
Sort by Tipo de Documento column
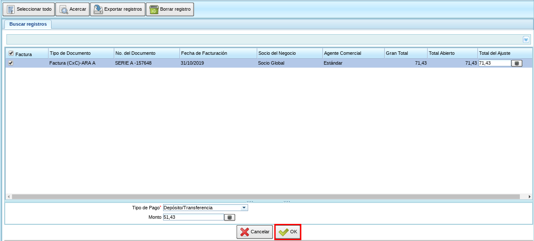coord(81,53)
